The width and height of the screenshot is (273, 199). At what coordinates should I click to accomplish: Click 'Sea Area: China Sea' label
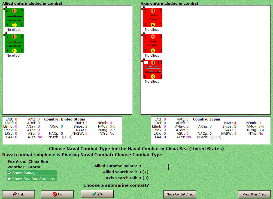(x=28, y=162)
